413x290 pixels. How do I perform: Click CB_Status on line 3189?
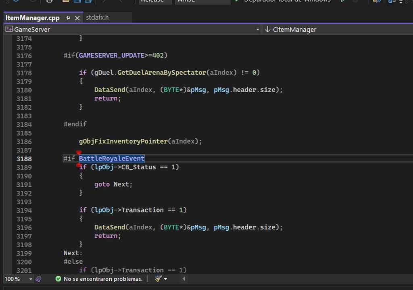click(139, 167)
